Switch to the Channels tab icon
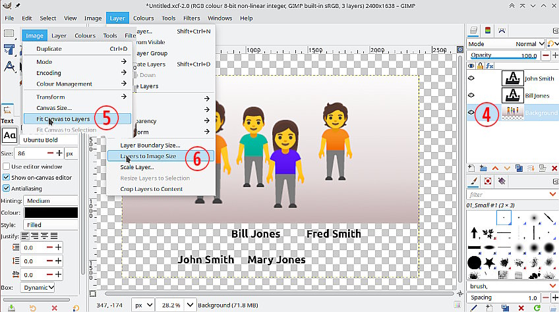The width and height of the screenshot is (559, 312). tap(487, 30)
